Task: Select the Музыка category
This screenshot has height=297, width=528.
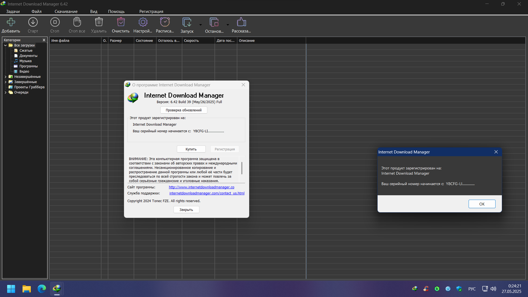Action: (25, 61)
